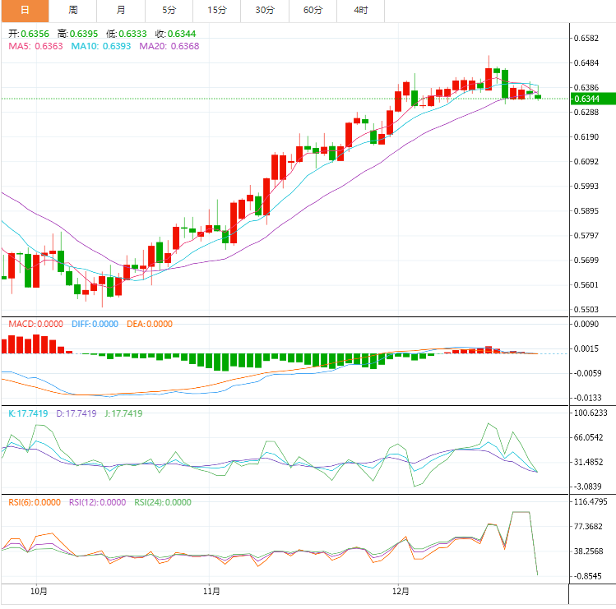Click the 0.5503 price axis label
616x609 pixels.
coord(586,310)
